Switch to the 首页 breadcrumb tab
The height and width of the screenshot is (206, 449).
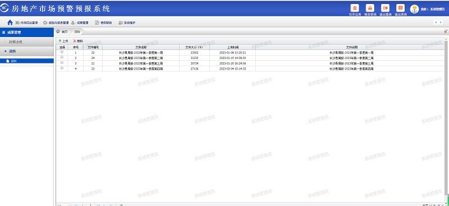(62, 31)
